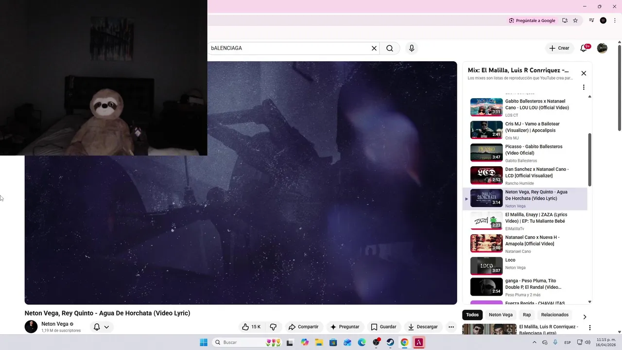Play Loco by Neton Vega
Viewport: 622px width, 350px height.
pyautogui.click(x=525, y=266)
